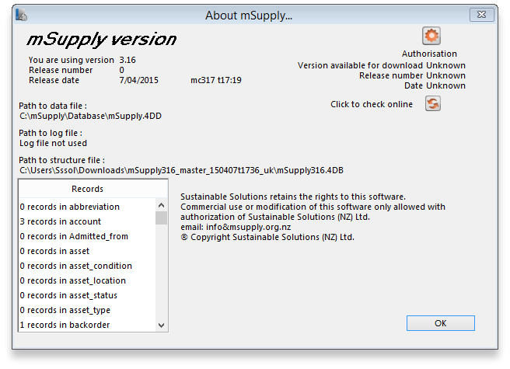Click the records list scrollbar thumb
510x369 pixels.
[x=162, y=217]
